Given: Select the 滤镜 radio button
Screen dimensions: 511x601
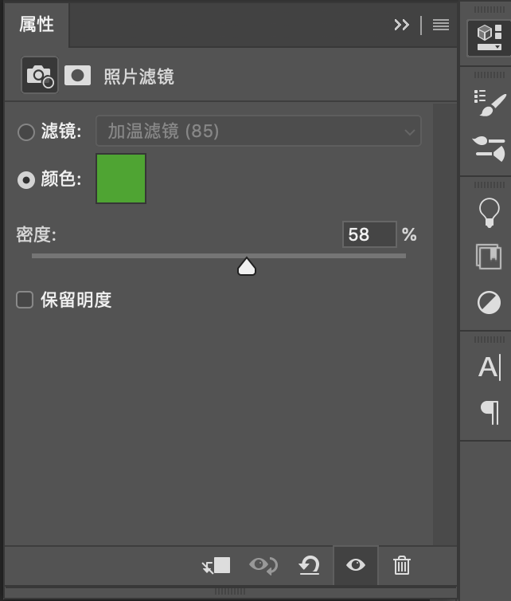Looking at the screenshot, I should point(26,132).
